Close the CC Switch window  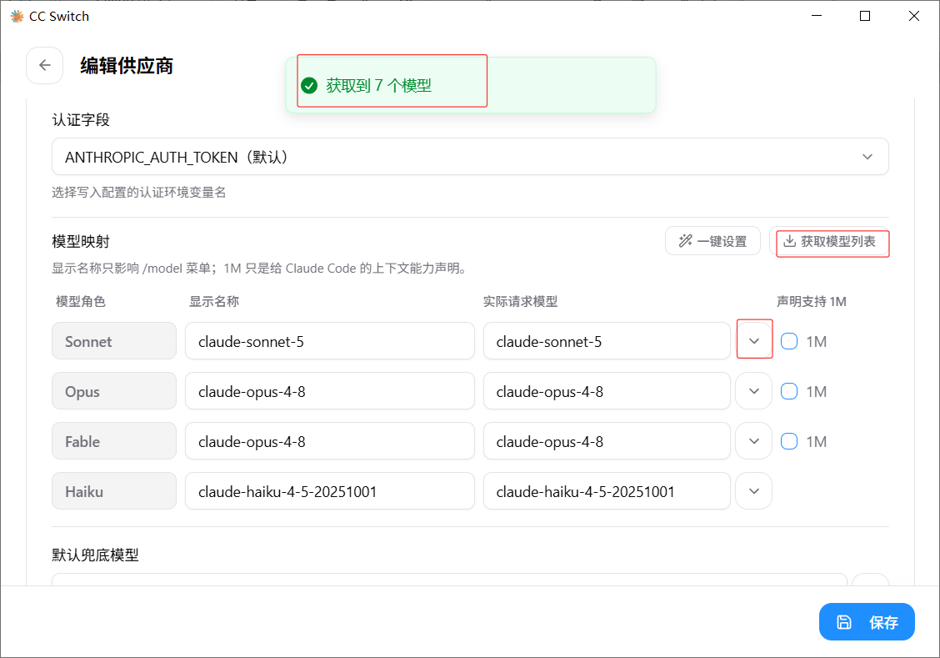click(913, 16)
